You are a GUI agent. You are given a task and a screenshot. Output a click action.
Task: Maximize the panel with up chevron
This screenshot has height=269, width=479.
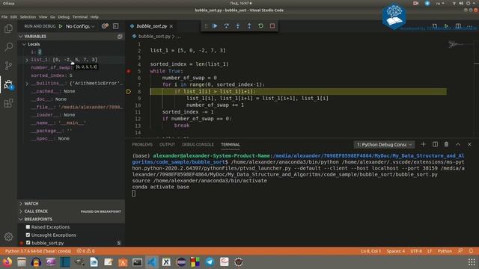click(458, 144)
